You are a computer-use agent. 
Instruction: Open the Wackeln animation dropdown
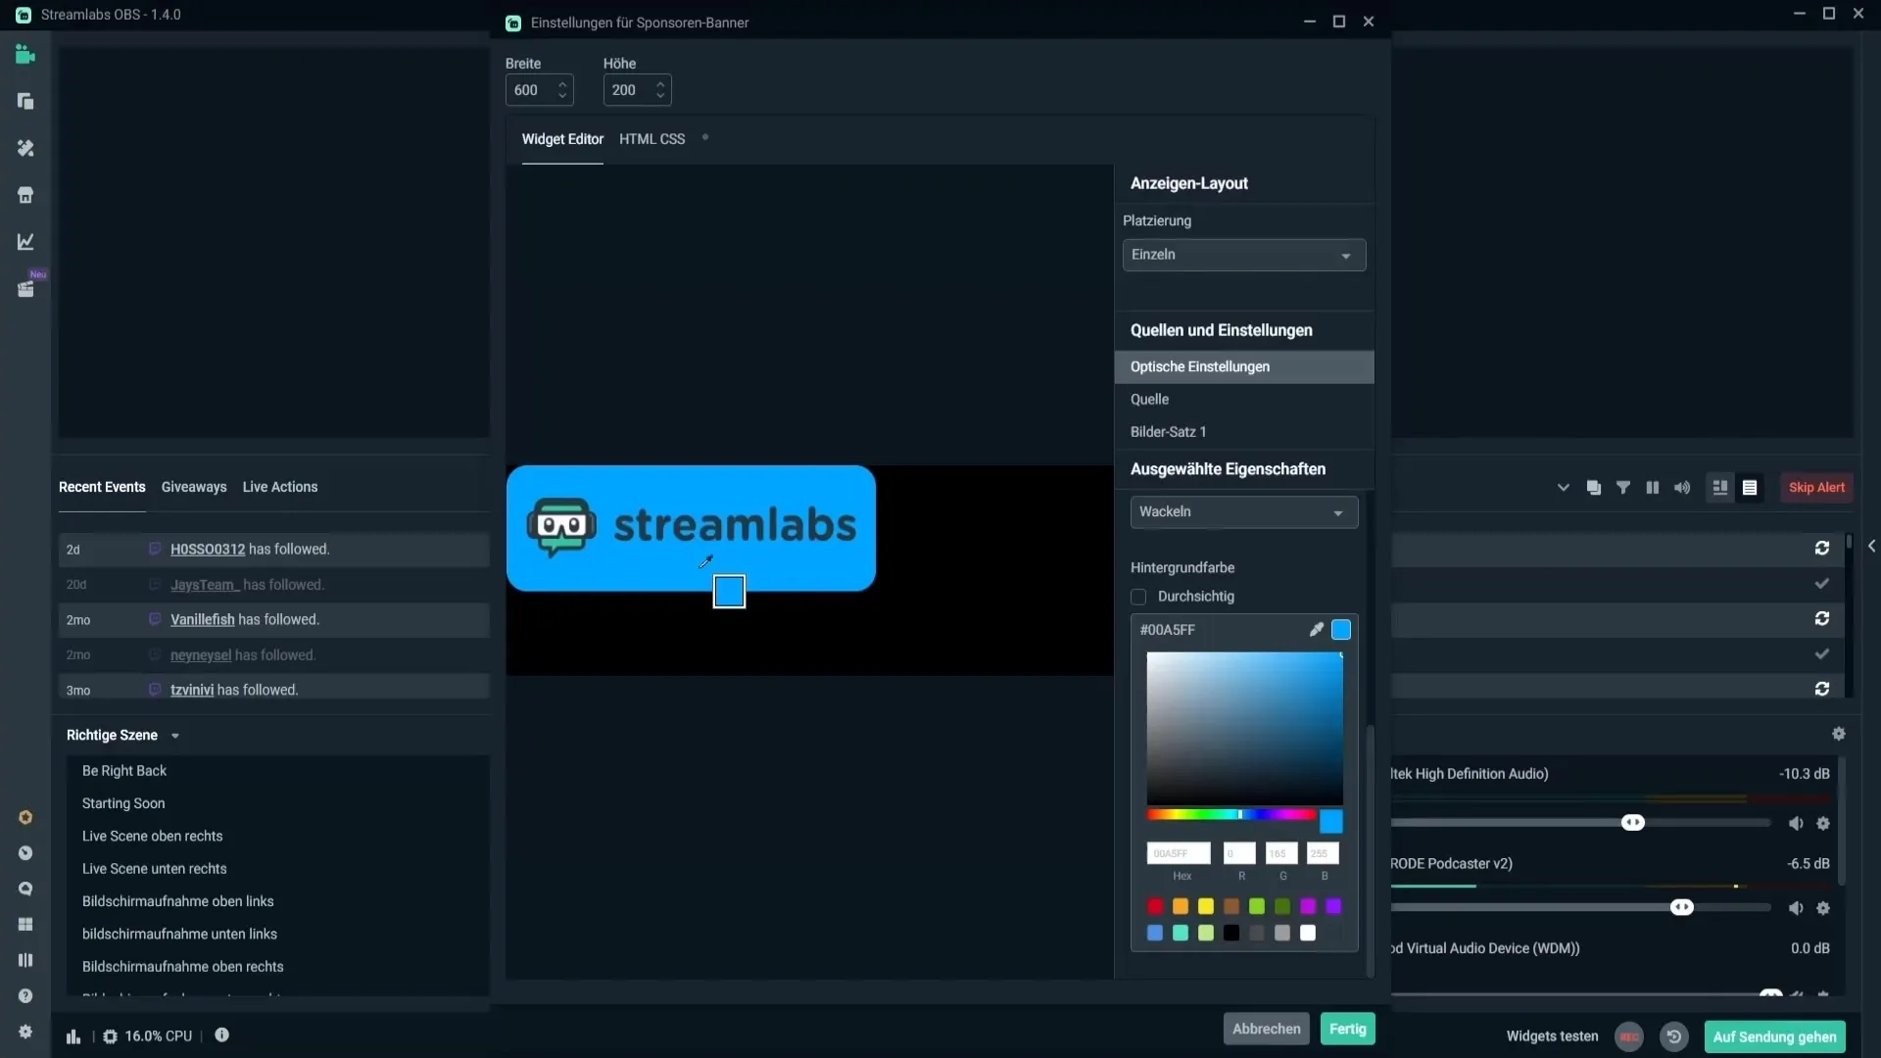[x=1244, y=512]
